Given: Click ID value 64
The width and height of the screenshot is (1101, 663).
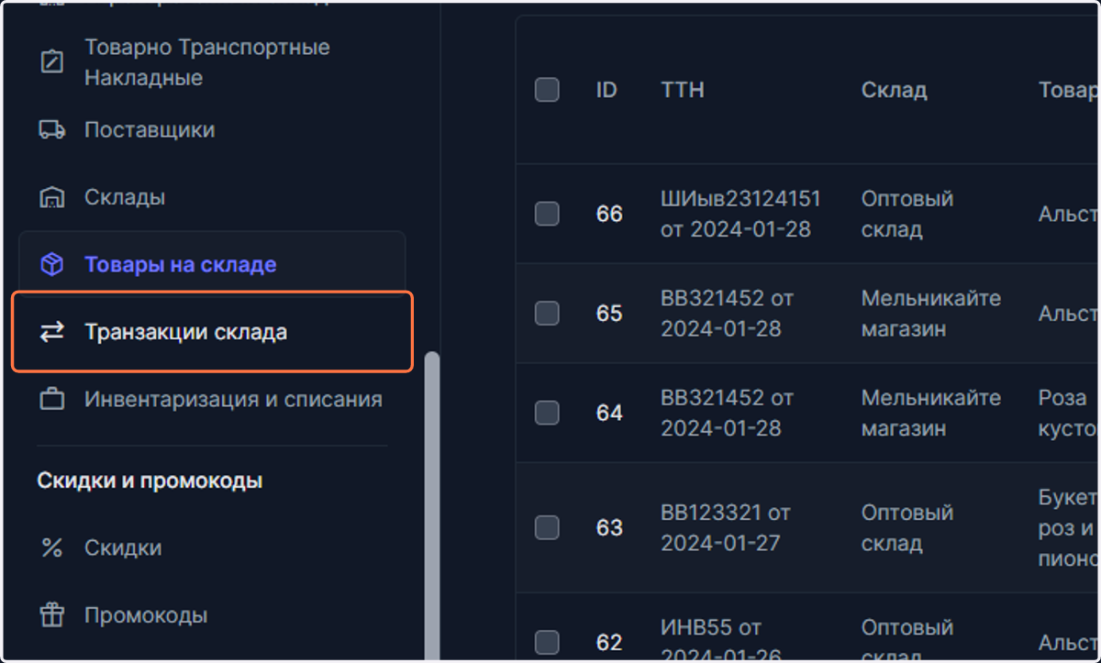Looking at the screenshot, I should click(x=609, y=413).
